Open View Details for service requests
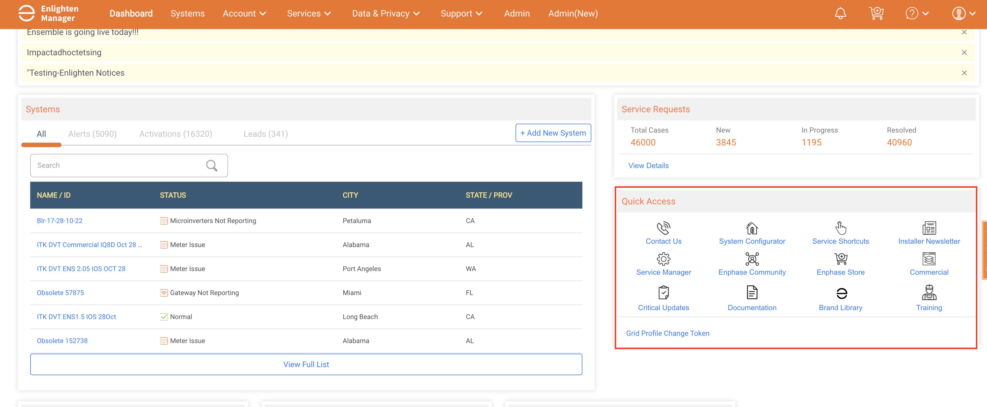 pyautogui.click(x=648, y=166)
